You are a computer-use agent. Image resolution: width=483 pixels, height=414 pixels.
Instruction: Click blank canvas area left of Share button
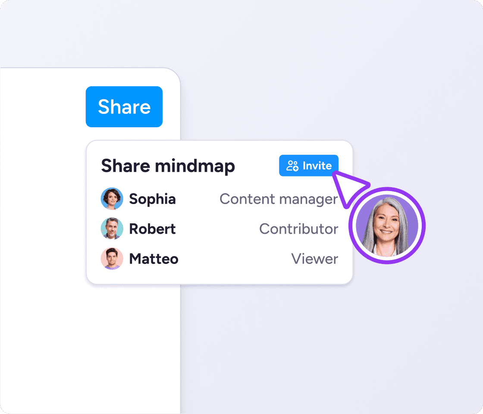click(43, 107)
